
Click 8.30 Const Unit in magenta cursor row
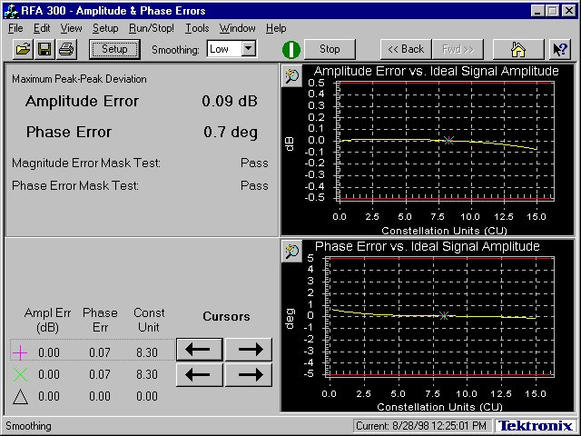pos(147,352)
